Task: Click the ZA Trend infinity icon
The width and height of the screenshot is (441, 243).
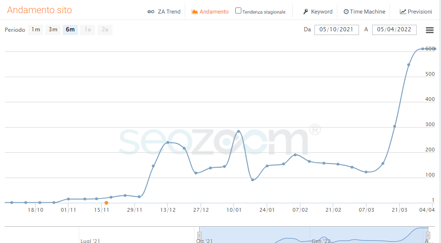Action: [151, 12]
